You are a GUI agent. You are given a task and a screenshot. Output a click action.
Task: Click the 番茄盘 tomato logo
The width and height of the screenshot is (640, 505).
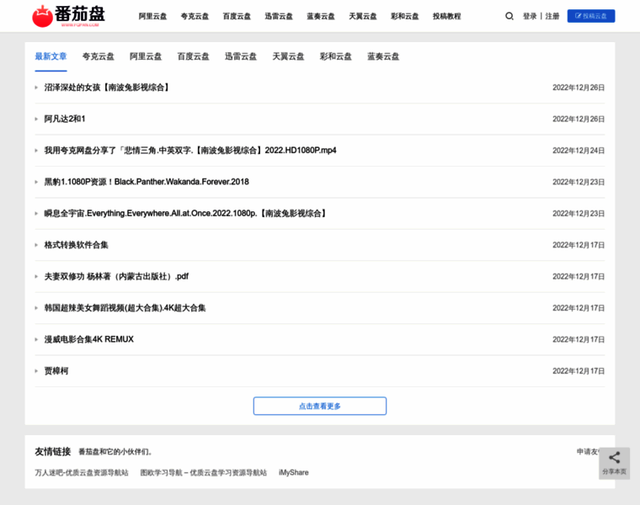[x=69, y=16]
